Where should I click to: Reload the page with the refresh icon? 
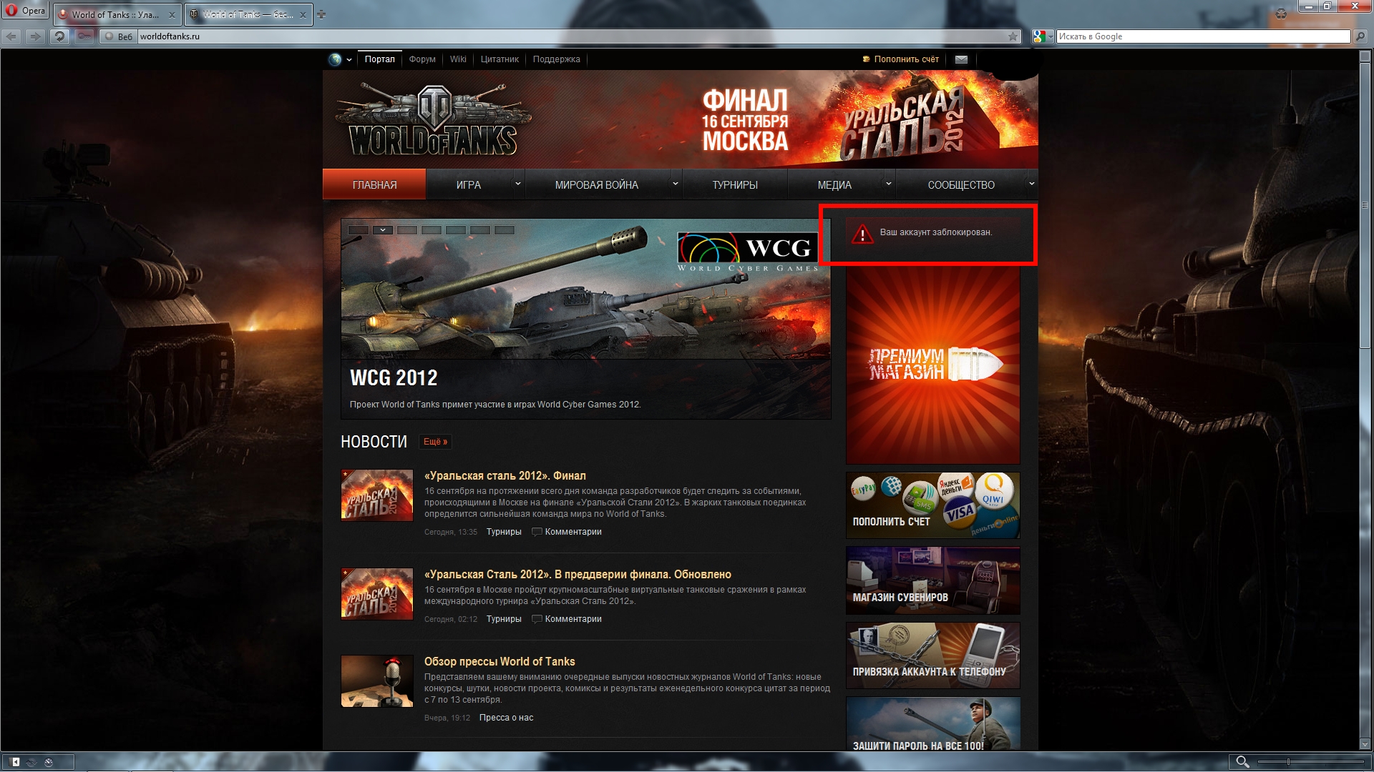[x=59, y=36]
